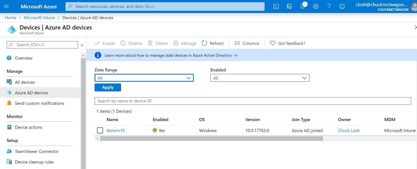Click the info icon in the blue banner
Screen dimensions: 417x169
tap(98, 55)
